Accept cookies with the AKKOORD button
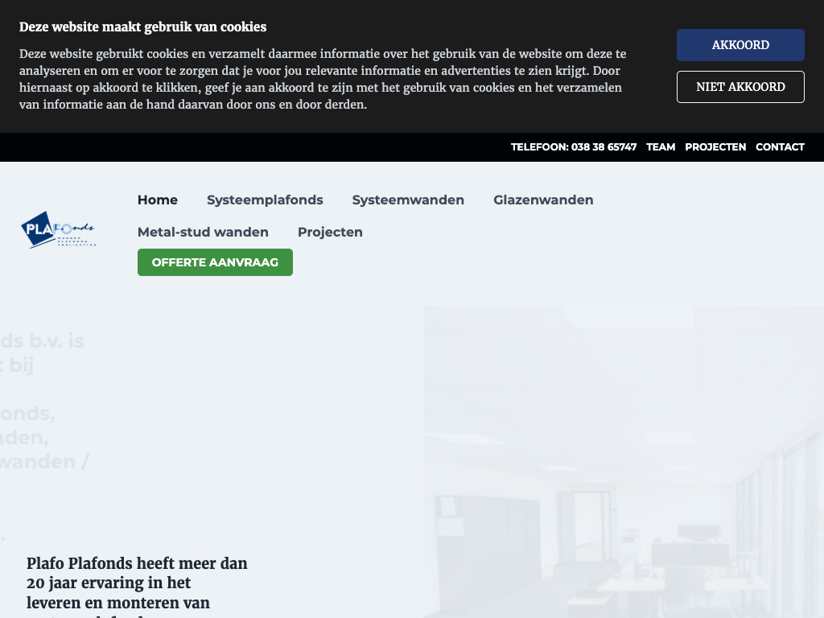This screenshot has width=824, height=618. tap(740, 45)
